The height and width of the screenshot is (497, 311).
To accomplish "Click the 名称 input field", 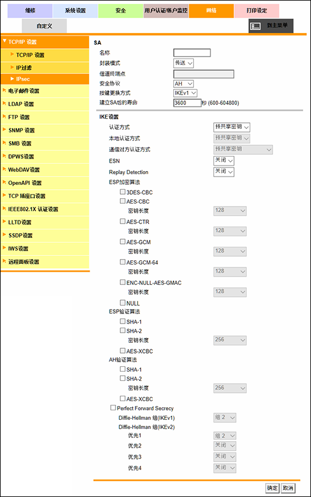I will pos(192,52).
